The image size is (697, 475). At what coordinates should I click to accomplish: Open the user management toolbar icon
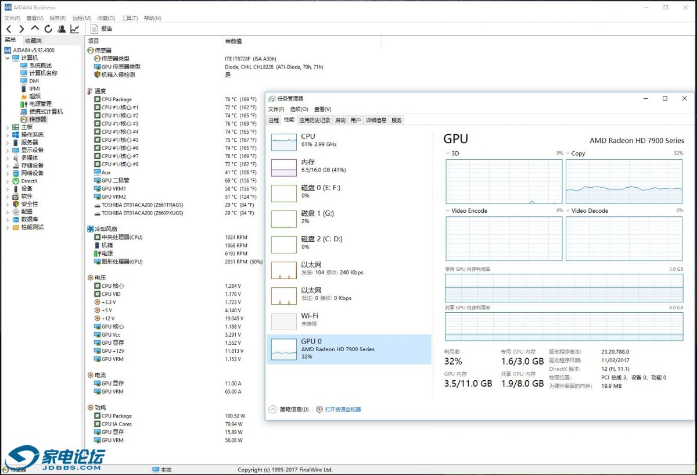point(62,29)
